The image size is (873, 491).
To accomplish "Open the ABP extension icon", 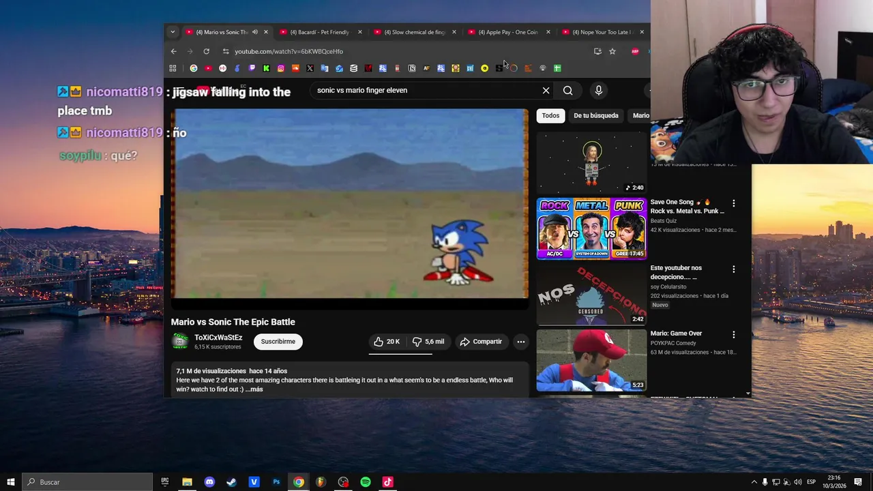I will pos(635,51).
